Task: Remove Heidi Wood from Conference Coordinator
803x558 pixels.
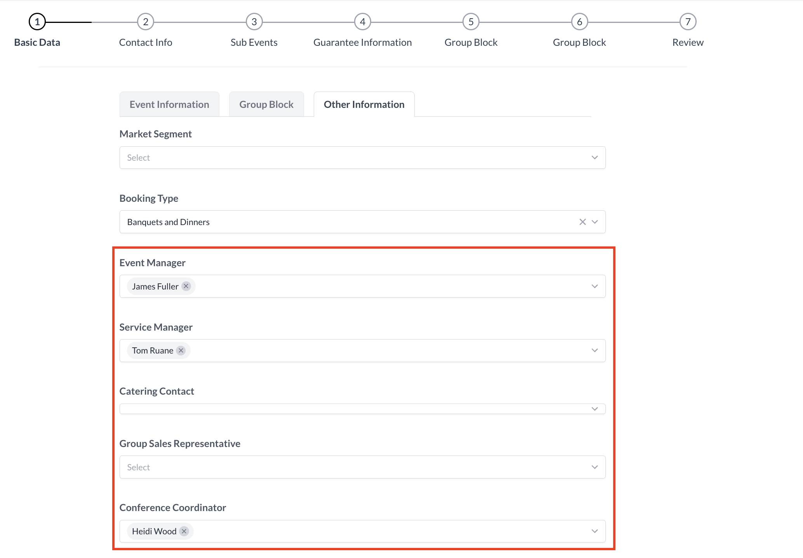Action: point(184,531)
